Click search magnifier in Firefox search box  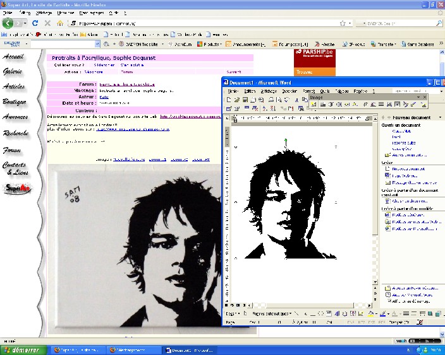[x=439, y=23]
